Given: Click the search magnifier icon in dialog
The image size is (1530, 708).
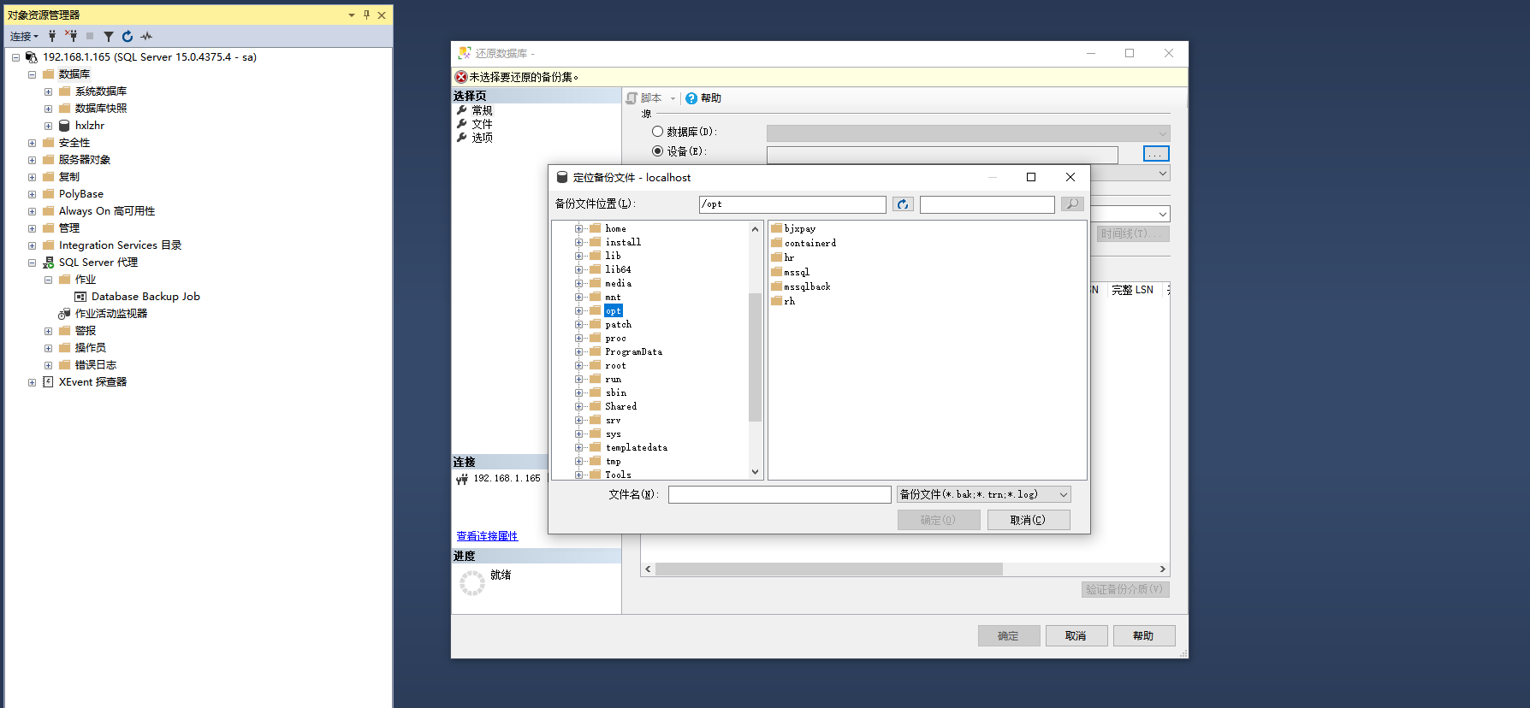Looking at the screenshot, I should pos(1071,204).
